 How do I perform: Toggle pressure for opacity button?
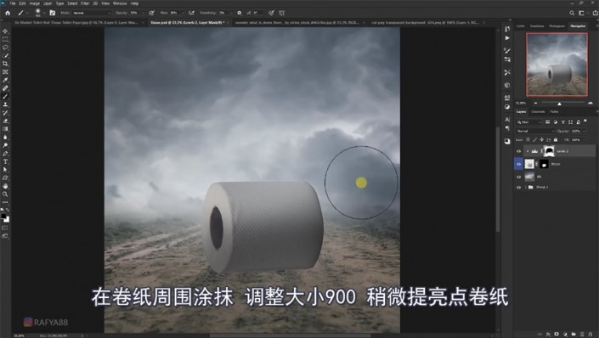(x=151, y=13)
